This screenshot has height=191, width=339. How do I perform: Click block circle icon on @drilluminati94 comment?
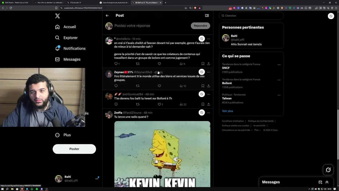[202, 94]
